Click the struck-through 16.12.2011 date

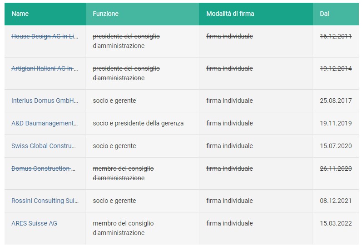tap(336, 36)
